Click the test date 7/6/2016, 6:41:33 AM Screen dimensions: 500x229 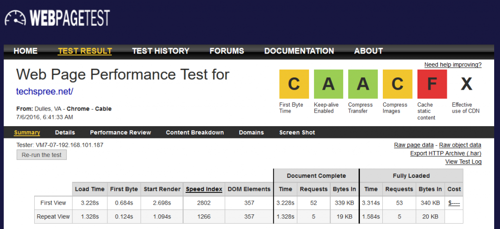point(44,117)
